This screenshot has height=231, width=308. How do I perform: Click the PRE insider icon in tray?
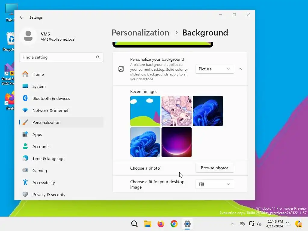coord(299,224)
